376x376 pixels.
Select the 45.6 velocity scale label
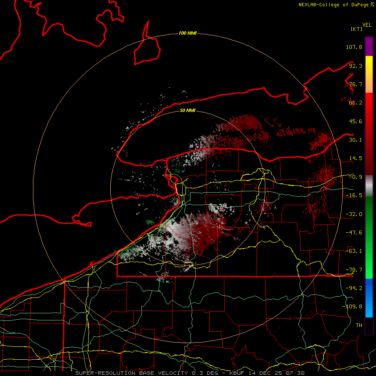tap(356, 121)
